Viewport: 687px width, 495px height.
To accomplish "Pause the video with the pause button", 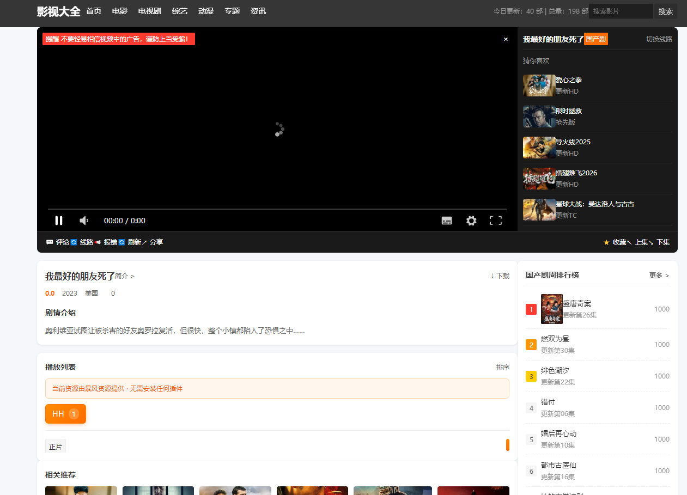I will pos(59,221).
